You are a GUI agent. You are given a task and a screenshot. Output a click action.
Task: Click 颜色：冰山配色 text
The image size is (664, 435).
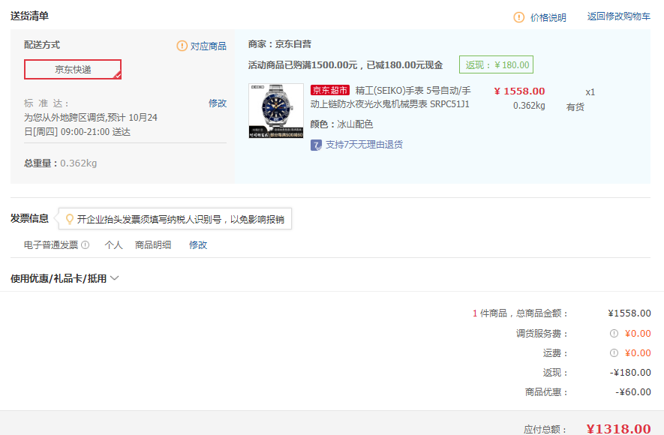tap(341, 124)
